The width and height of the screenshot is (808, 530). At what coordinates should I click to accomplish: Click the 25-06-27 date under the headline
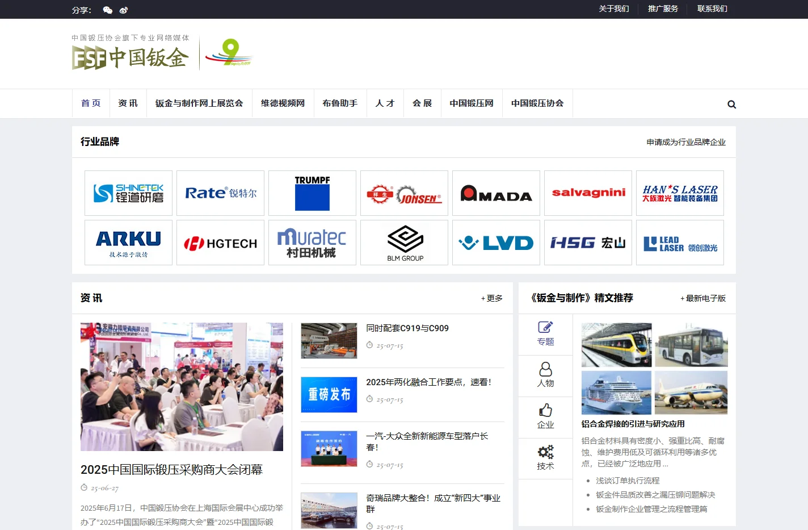[104, 488]
